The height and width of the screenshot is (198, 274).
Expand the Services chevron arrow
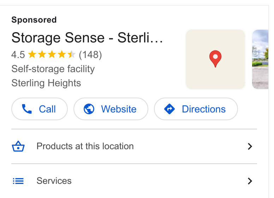tap(250, 181)
